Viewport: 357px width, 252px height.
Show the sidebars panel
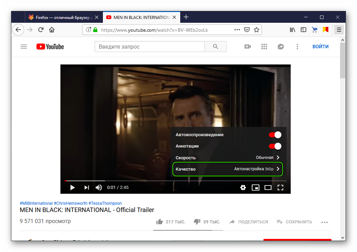click(x=303, y=30)
